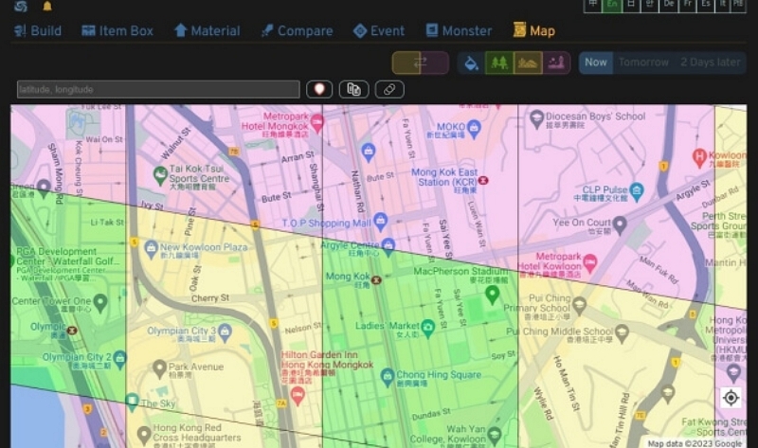Switch to the Monster tab
The width and height of the screenshot is (758, 448).
click(459, 30)
